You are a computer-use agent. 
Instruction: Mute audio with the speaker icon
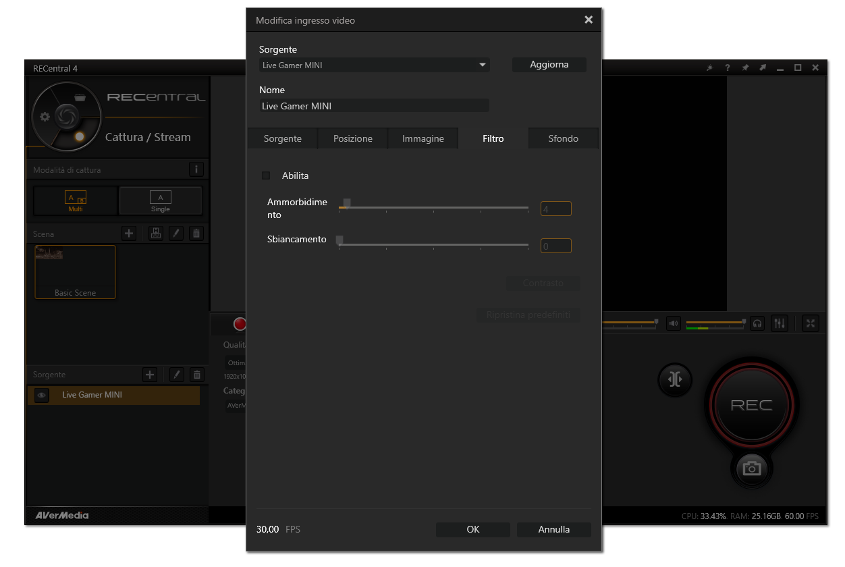pos(674,323)
